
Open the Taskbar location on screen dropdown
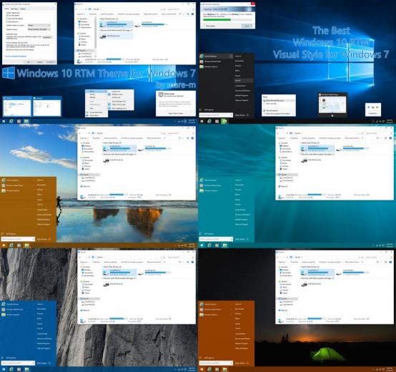click(39, 25)
